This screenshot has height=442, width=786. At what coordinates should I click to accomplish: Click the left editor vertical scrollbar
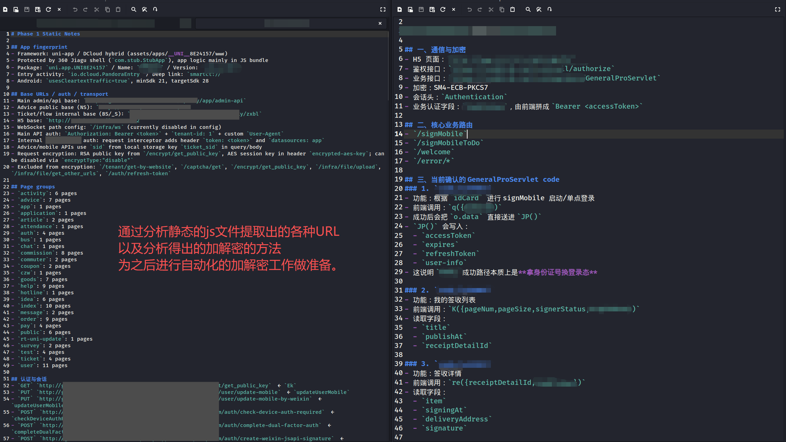tap(388, 66)
